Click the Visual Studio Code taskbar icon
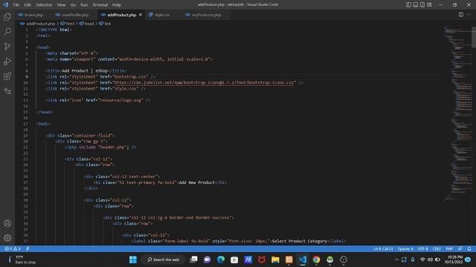Viewport: 476px width, 267px height. click(303, 260)
